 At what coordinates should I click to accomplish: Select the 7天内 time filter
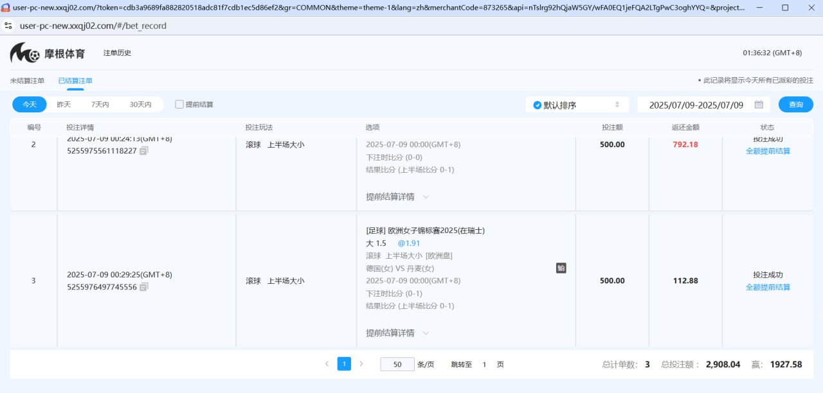pyautogui.click(x=100, y=105)
